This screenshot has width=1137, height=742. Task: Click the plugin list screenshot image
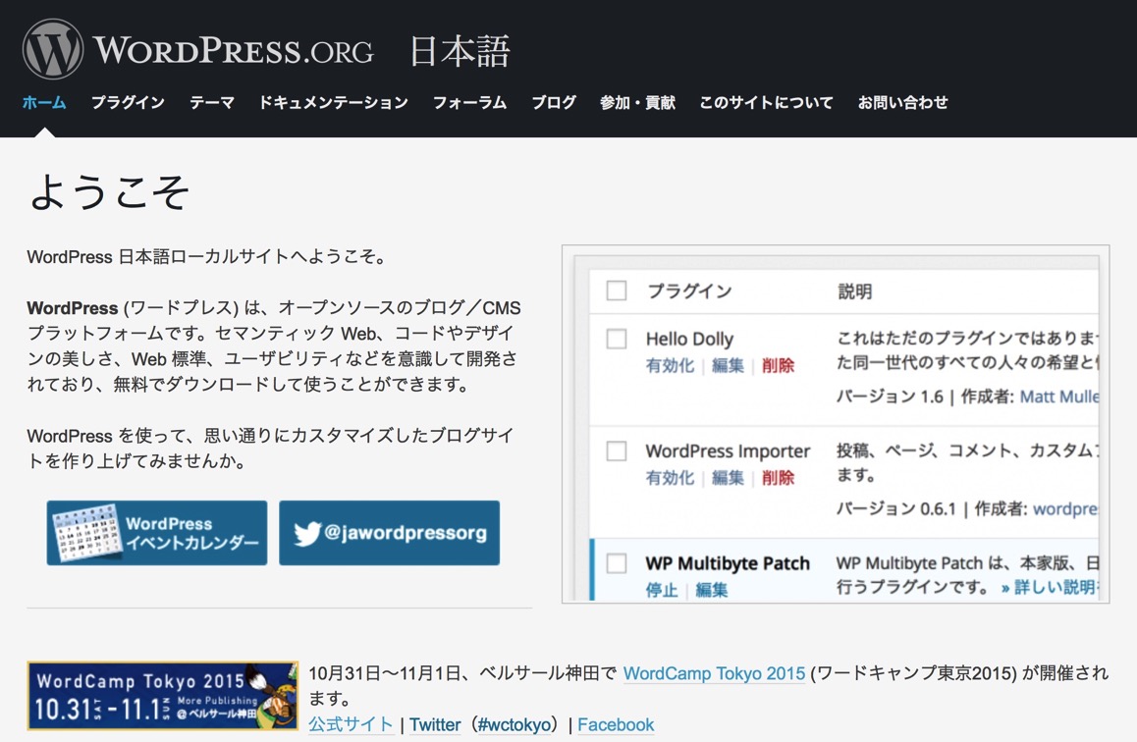[x=836, y=425]
